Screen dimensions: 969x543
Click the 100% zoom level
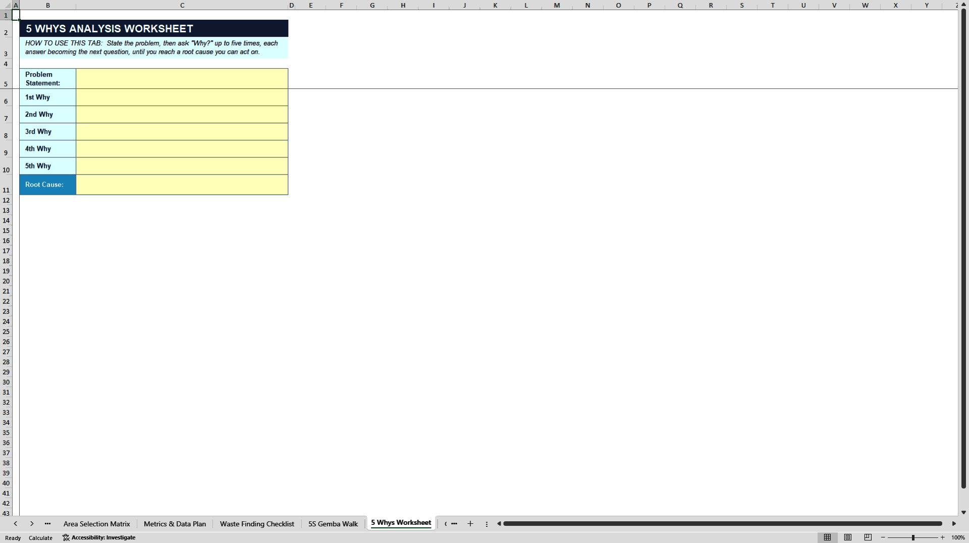958,537
